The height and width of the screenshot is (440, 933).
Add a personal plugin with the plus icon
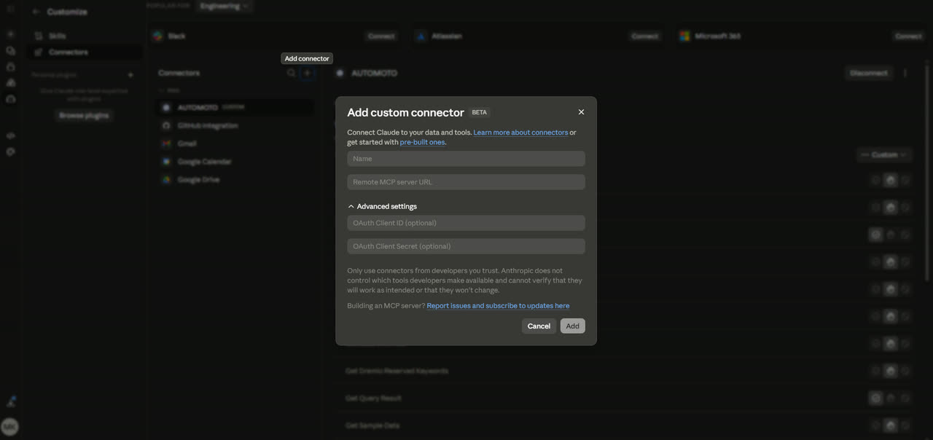pyautogui.click(x=130, y=75)
